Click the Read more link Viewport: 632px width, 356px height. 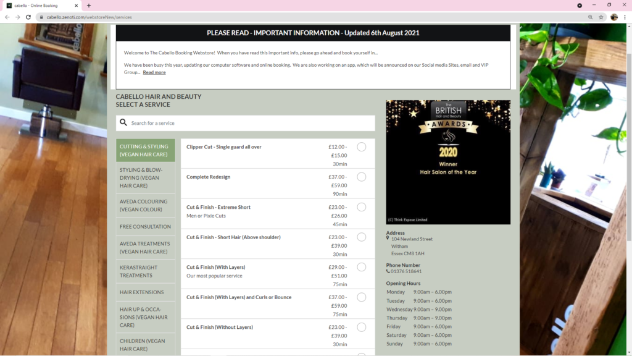pos(154,72)
